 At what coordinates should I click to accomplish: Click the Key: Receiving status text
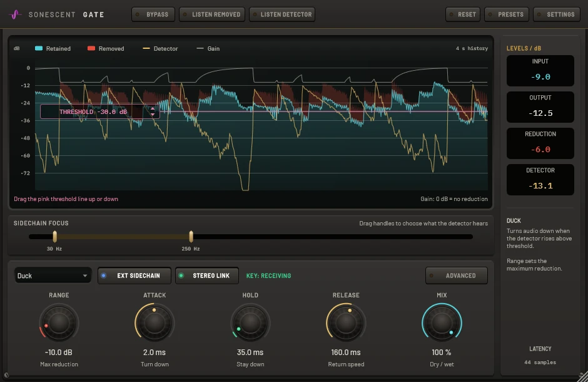(268, 276)
